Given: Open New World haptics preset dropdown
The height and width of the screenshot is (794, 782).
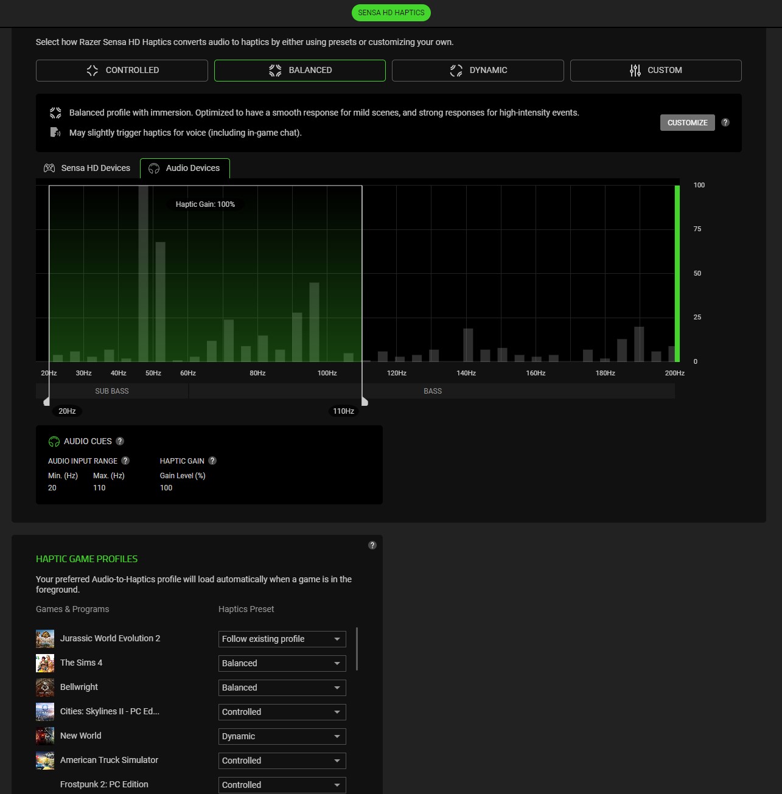Looking at the screenshot, I should [282, 736].
